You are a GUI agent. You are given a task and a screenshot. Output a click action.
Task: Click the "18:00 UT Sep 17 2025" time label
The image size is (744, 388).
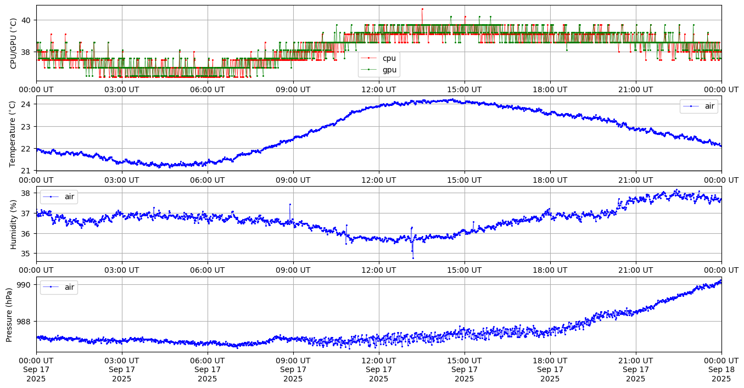click(x=550, y=369)
